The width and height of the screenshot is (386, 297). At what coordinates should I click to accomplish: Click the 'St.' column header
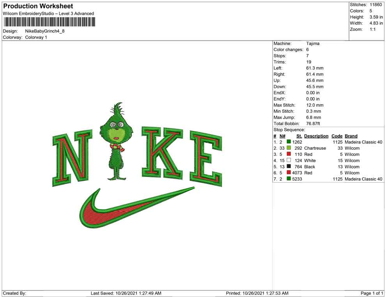point(299,136)
